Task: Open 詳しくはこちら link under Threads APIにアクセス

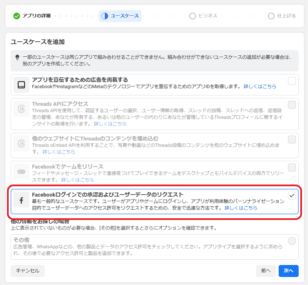Action: (110, 124)
